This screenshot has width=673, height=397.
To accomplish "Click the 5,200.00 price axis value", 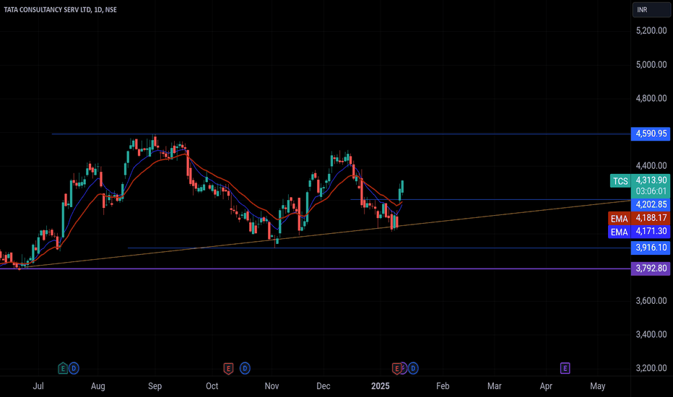I will coord(651,30).
